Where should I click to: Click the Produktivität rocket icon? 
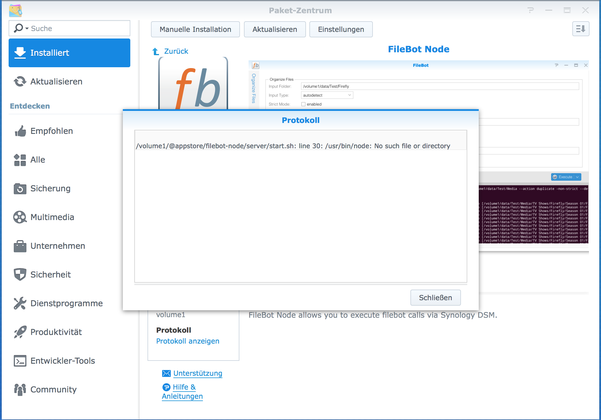point(20,332)
